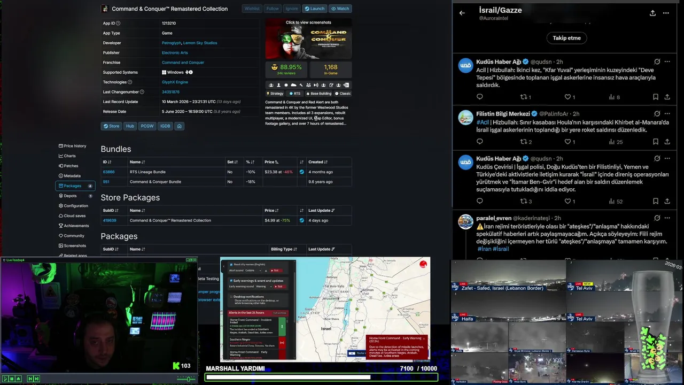Share the Filistin Bilgi Merkezi tweet
684x385 pixels.
[667, 142]
